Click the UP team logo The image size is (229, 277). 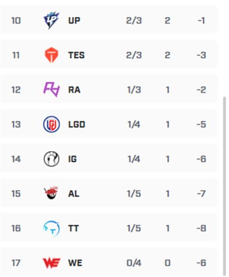51,20
